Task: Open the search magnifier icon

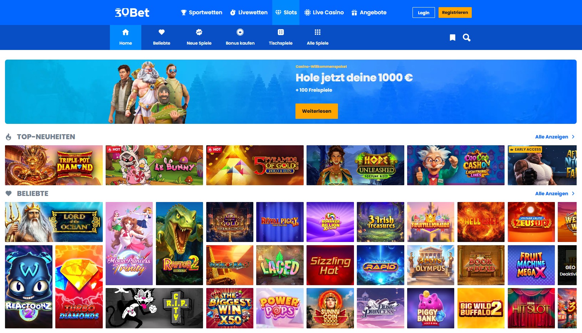Action: coord(466,37)
